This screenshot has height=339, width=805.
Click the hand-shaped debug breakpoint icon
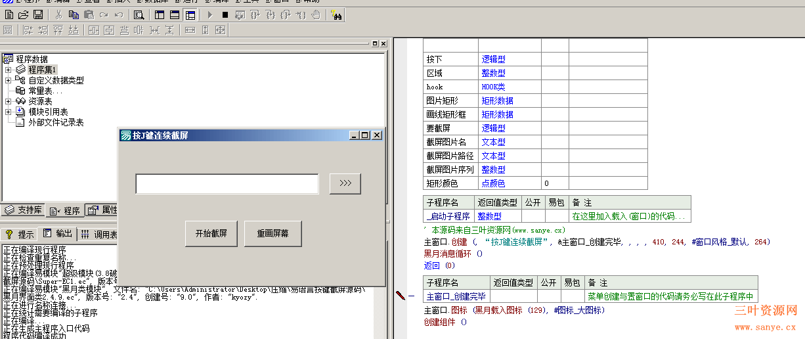tap(316, 14)
